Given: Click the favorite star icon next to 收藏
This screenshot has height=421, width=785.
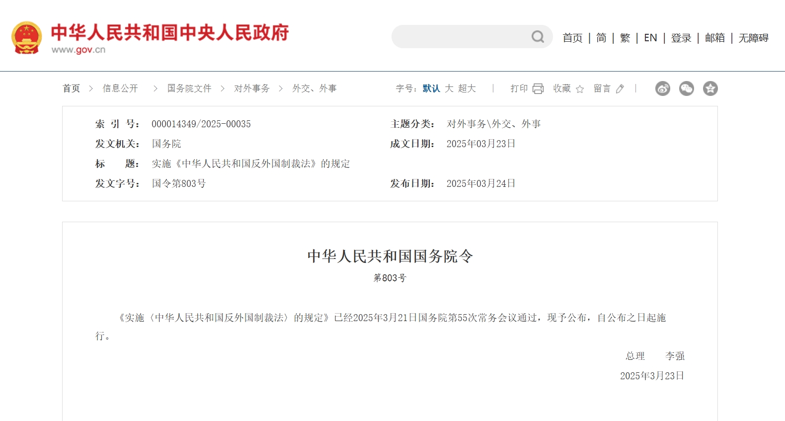Looking at the screenshot, I should click(580, 89).
